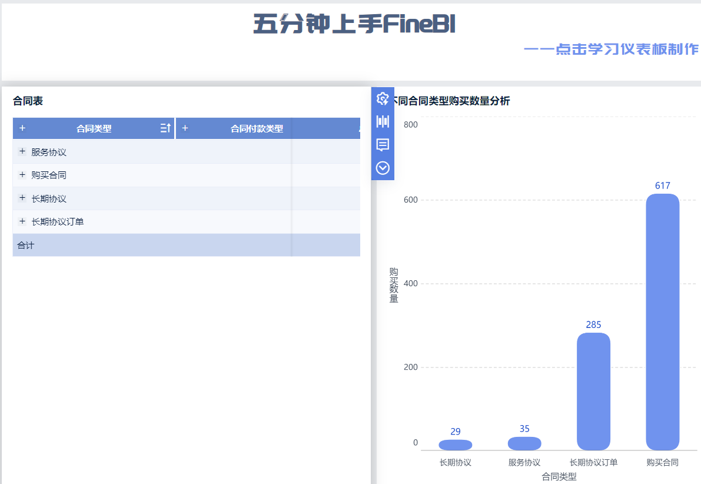Click the 617 data label
Image resolution: width=701 pixels, height=484 pixels.
tap(663, 185)
